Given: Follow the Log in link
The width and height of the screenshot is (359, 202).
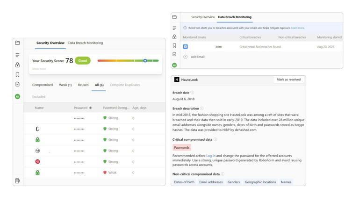Looking at the screenshot, I should 211,156.
